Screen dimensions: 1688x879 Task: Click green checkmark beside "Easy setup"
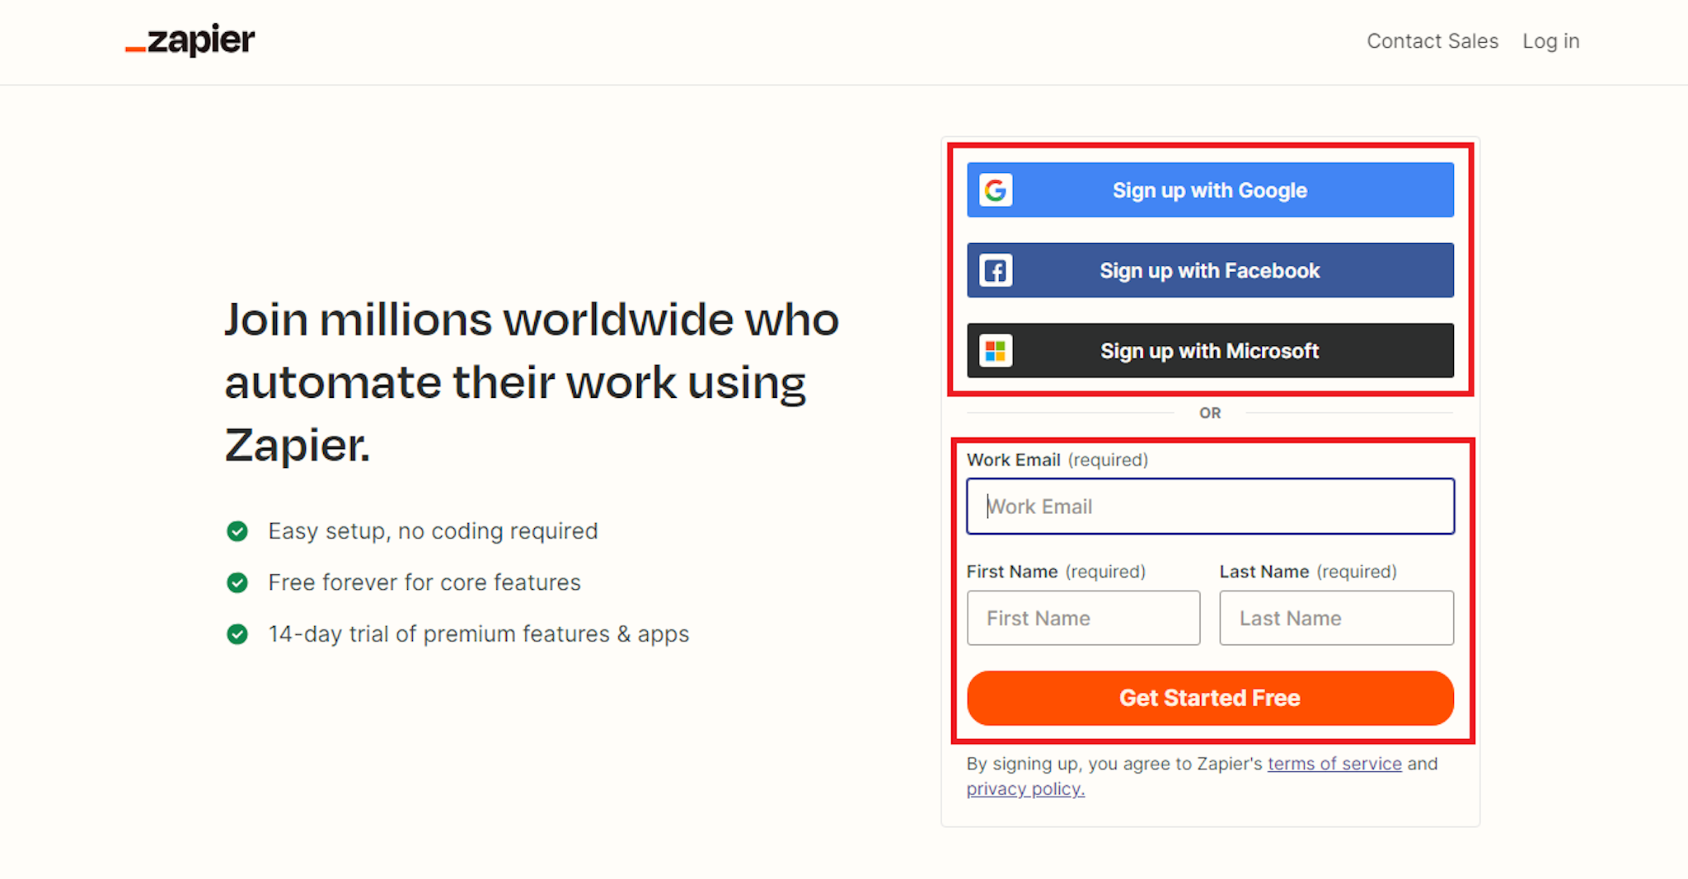pos(237,531)
